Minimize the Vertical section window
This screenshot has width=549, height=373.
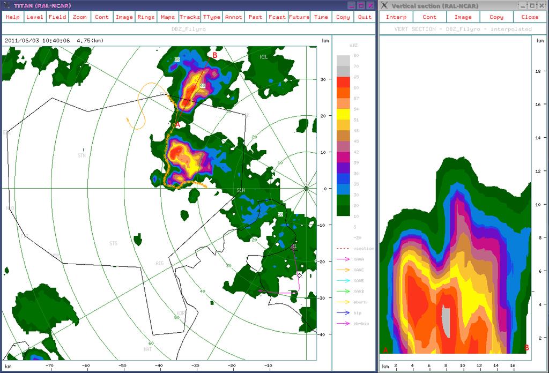coord(523,5)
